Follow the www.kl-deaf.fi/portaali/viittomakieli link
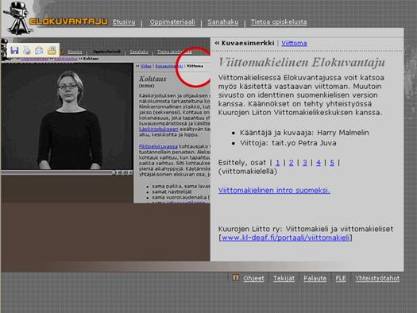 (x=286, y=238)
